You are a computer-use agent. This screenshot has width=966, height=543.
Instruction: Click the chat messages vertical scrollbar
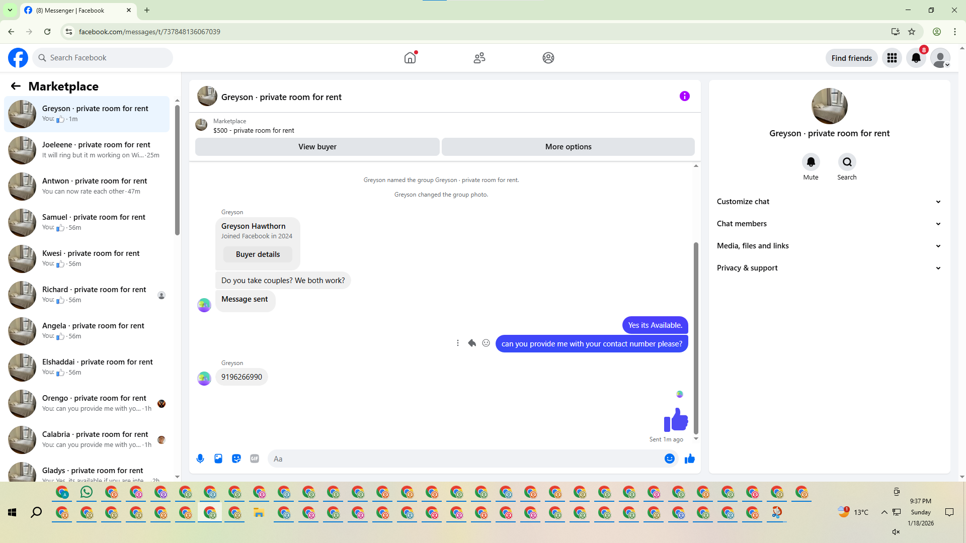[696, 337]
